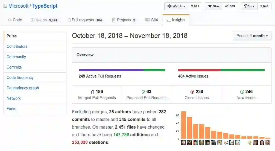Click 246 New Issues
Image resolution: width=275 pixels, height=151 pixels.
[246, 94]
